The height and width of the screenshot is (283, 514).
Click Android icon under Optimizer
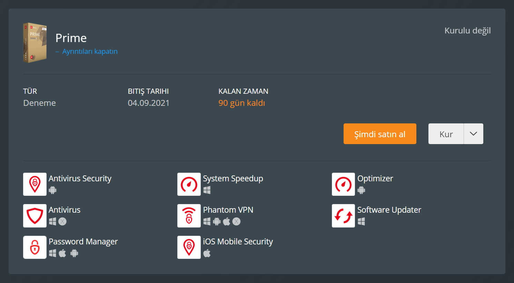(361, 190)
